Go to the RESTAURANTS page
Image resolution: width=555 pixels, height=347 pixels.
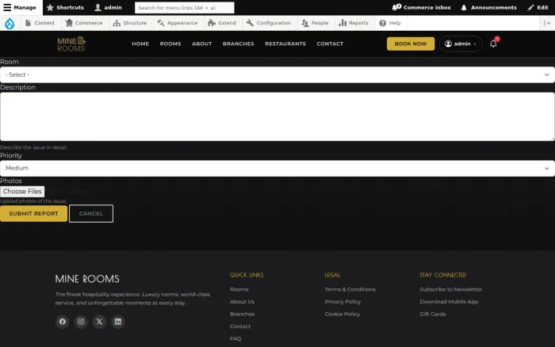pos(285,44)
